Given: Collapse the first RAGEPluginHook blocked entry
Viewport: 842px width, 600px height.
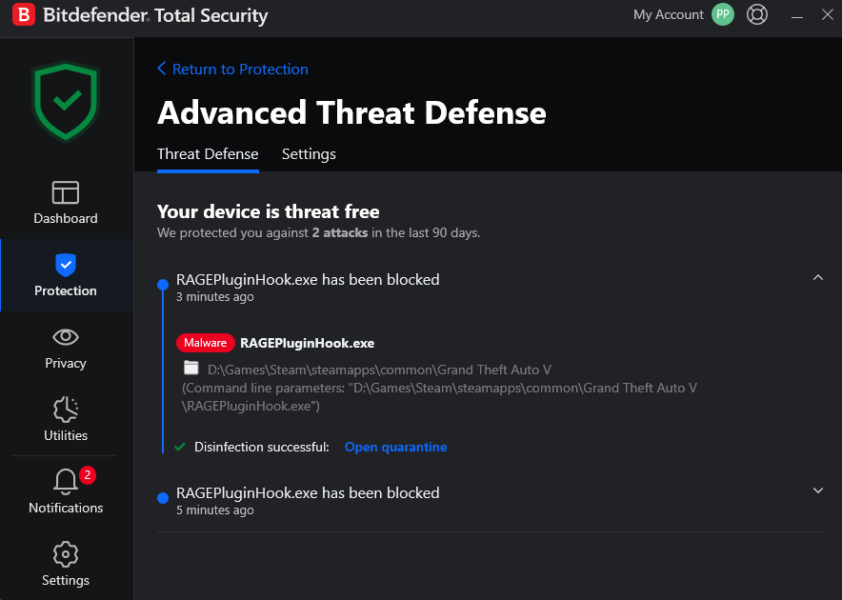Looking at the screenshot, I should tap(817, 277).
